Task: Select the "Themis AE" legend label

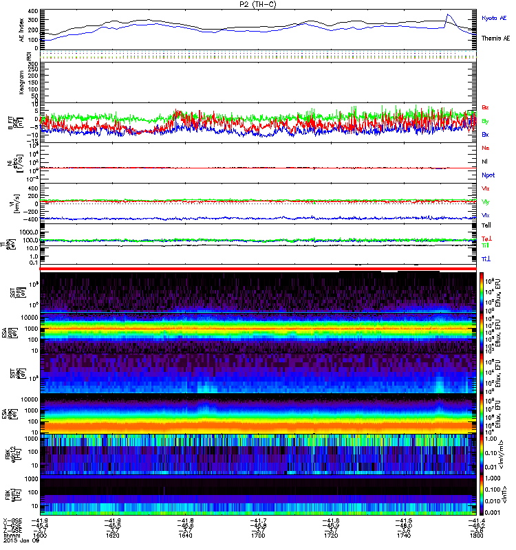Action: click(495, 38)
